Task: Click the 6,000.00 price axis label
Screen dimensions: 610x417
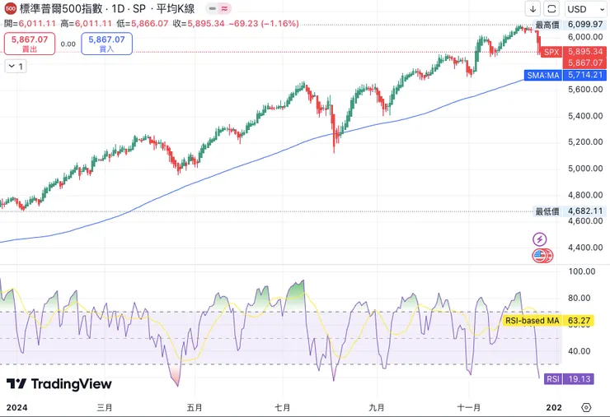Action: pyautogui.click(x=585, y=37)
